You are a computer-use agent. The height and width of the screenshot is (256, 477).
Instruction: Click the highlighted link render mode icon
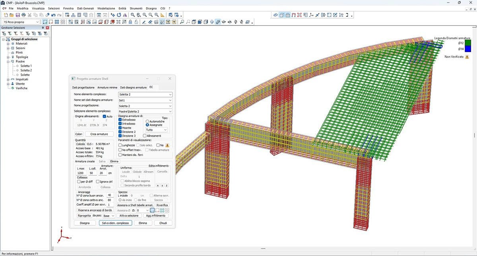click(x=218, y=22)
